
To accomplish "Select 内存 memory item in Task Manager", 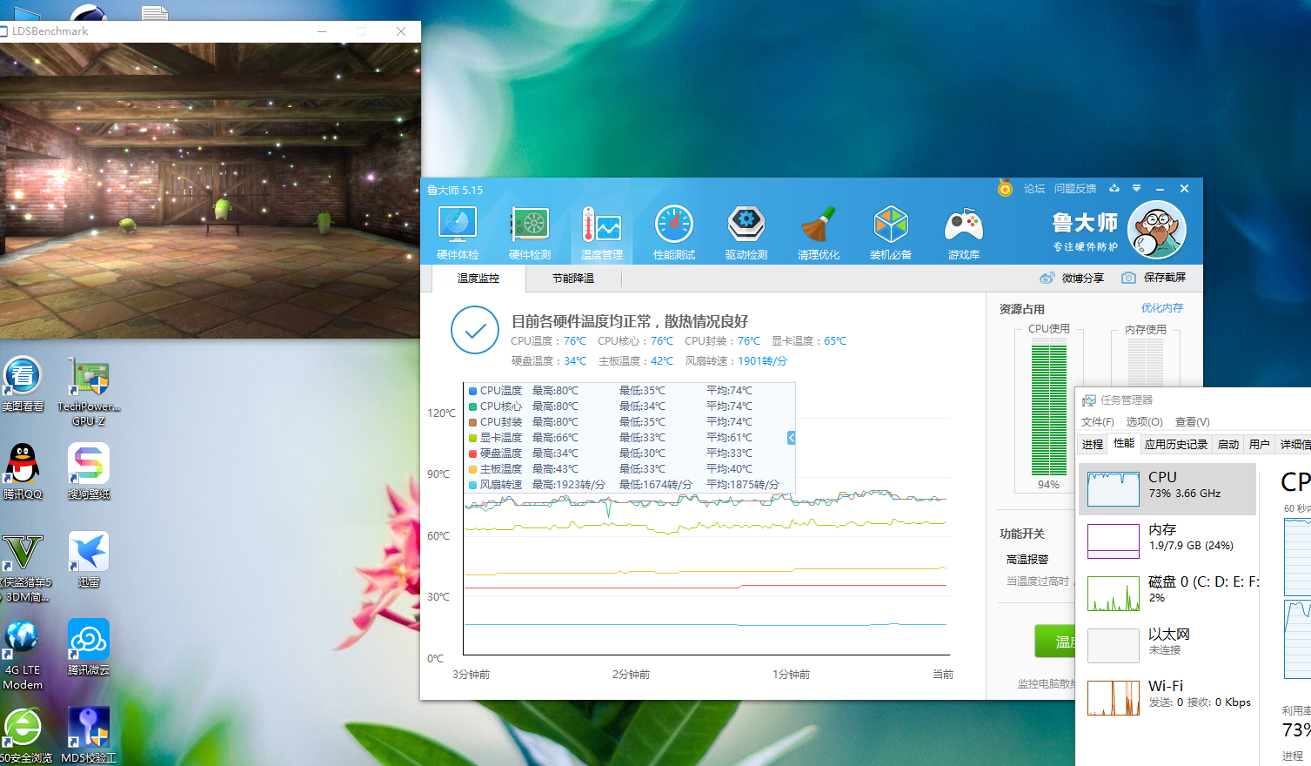I will tap(1167, 541).
